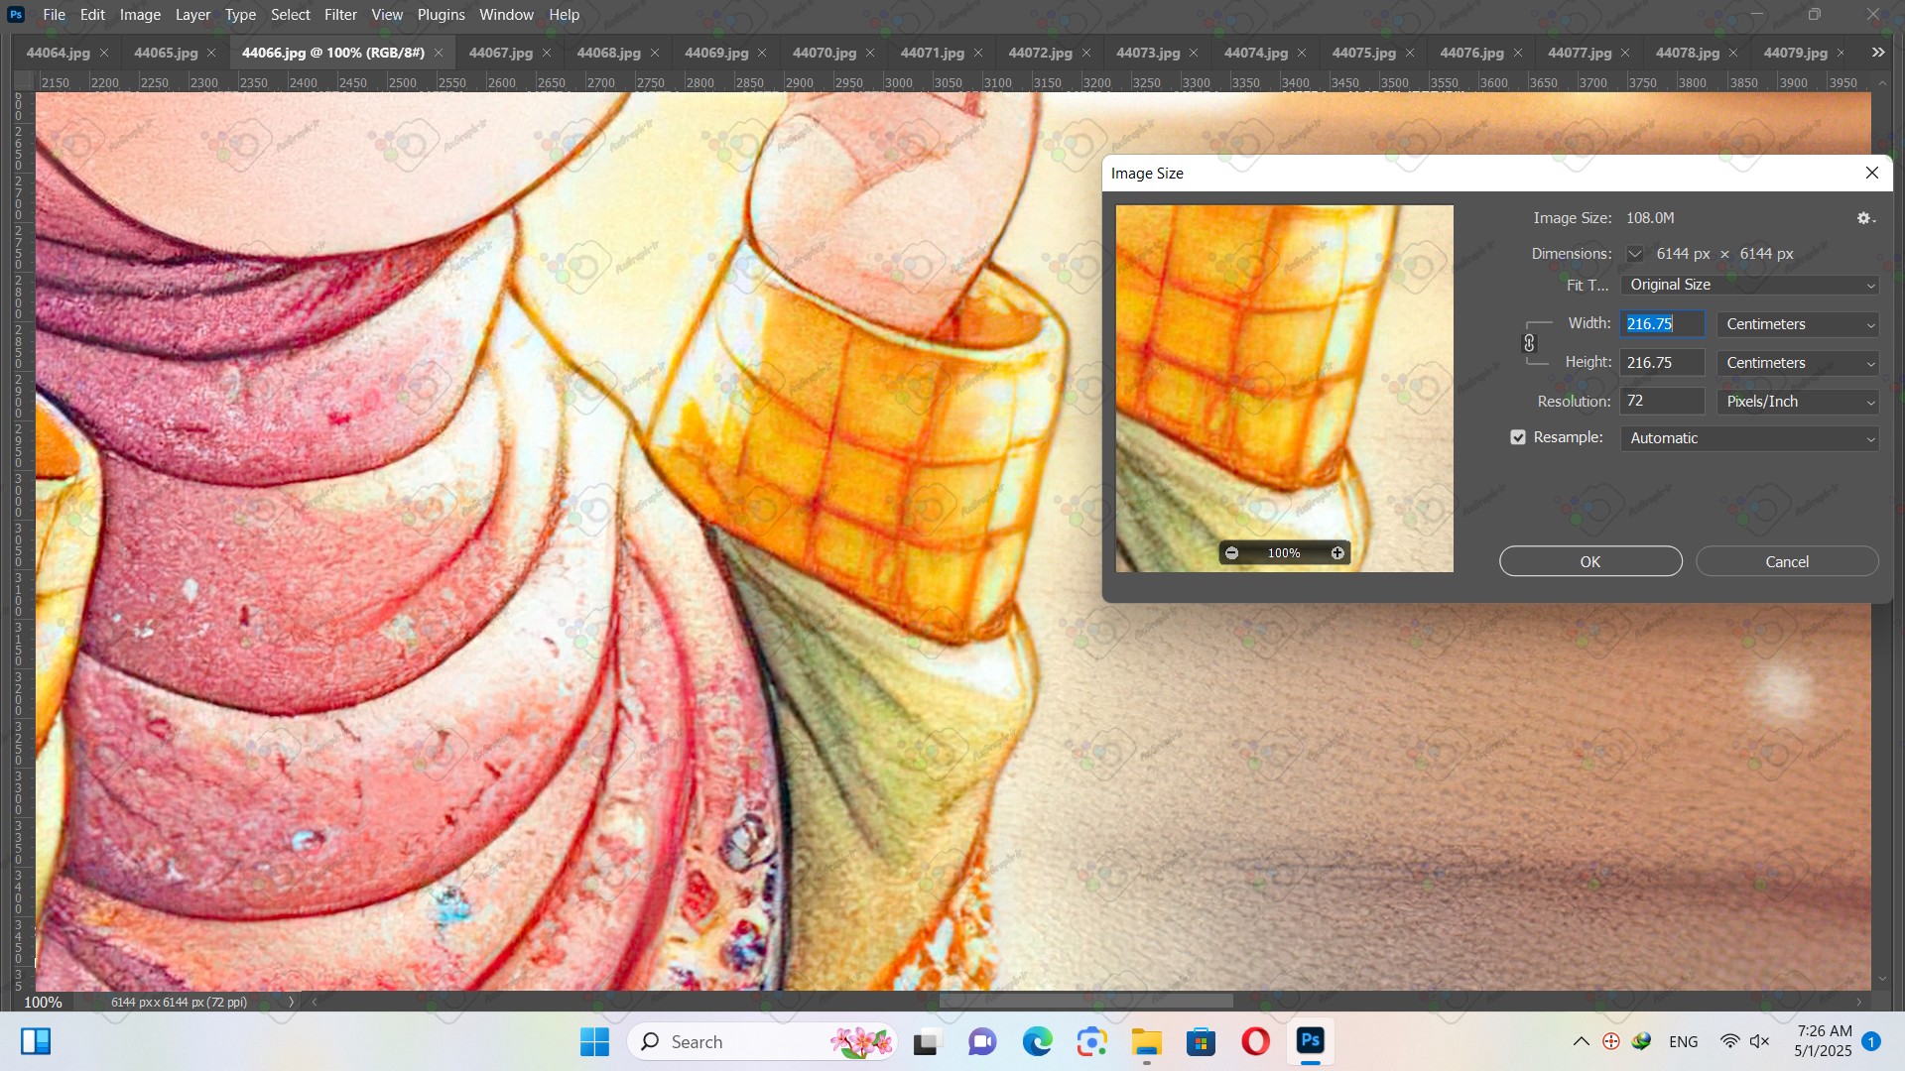1905x1071 pixels.
Task: Open the Edit menu
Action: click(x=92, y=15)
